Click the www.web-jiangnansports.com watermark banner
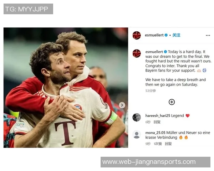The width and height of the screenshot is (214, 171). pos(156,162)
